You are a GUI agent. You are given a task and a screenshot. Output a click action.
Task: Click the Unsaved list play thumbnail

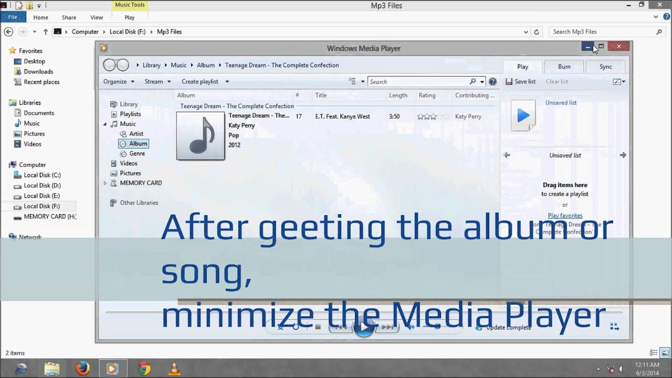click(x=523, y=115)
